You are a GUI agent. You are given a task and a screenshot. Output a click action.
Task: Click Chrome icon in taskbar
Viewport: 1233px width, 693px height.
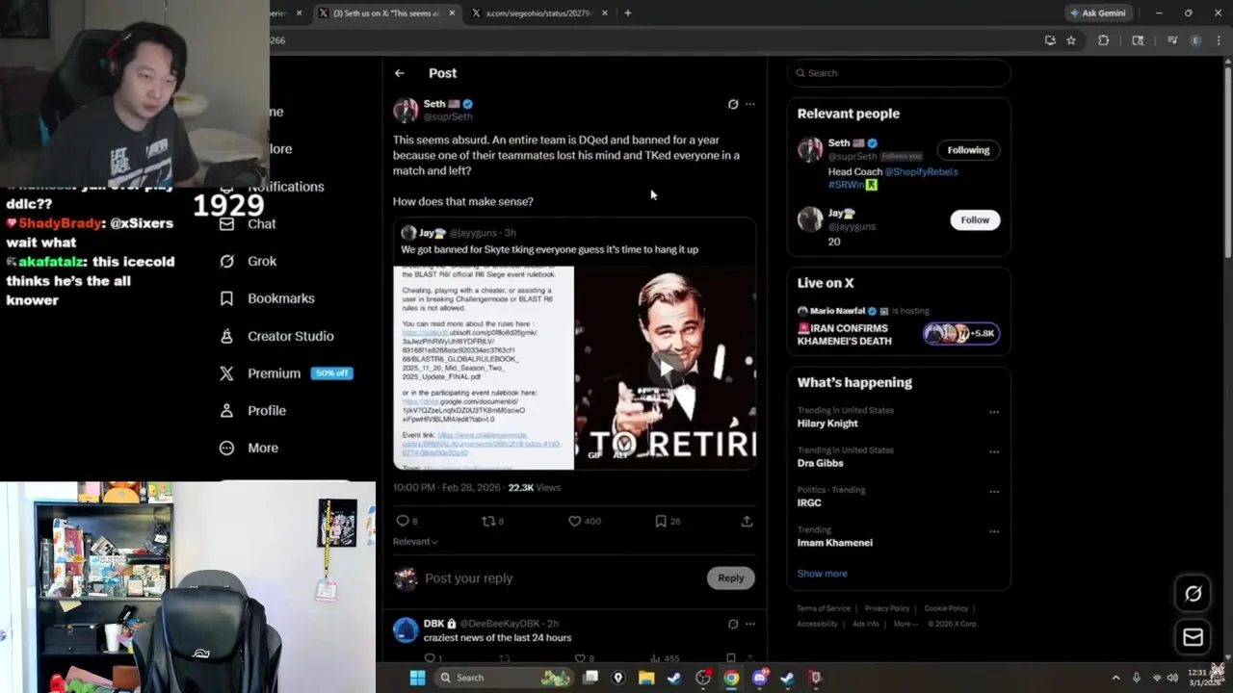(x=731, y=678)
